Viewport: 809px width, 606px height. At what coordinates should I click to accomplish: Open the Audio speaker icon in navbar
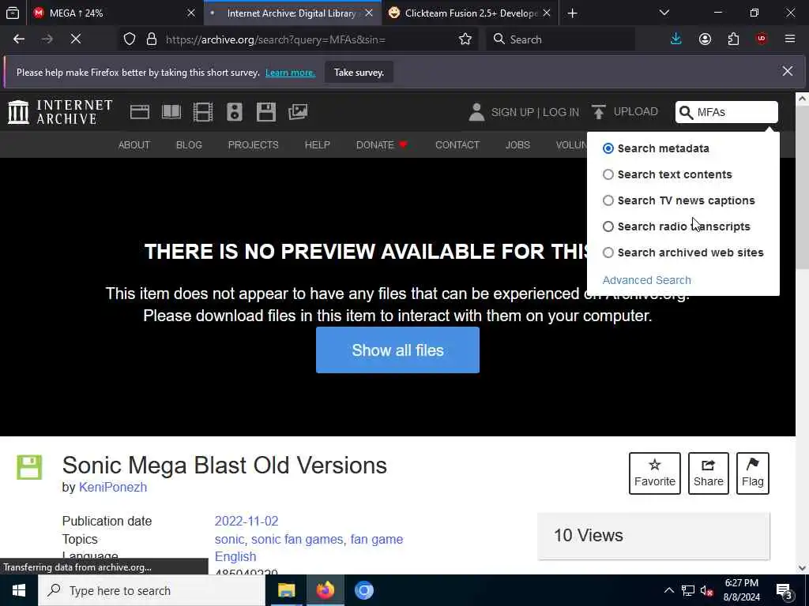[234, 112]
